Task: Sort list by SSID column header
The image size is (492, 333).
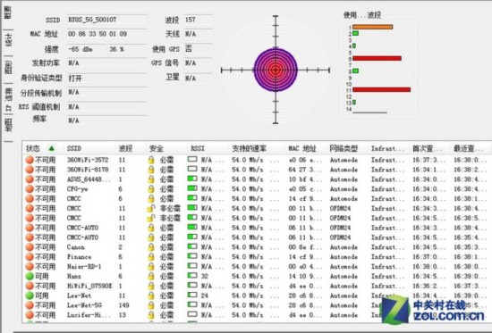Action: click(74, 148)
